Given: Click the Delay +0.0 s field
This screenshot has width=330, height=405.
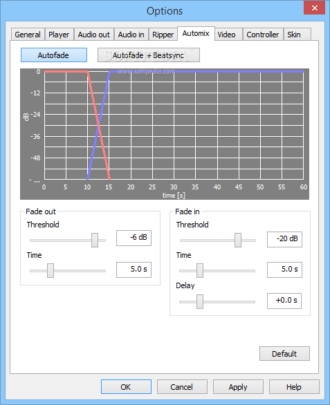Looking at the screenshot, I should (284, 301).
